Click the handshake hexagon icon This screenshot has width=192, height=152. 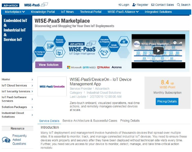click(104, 53)
